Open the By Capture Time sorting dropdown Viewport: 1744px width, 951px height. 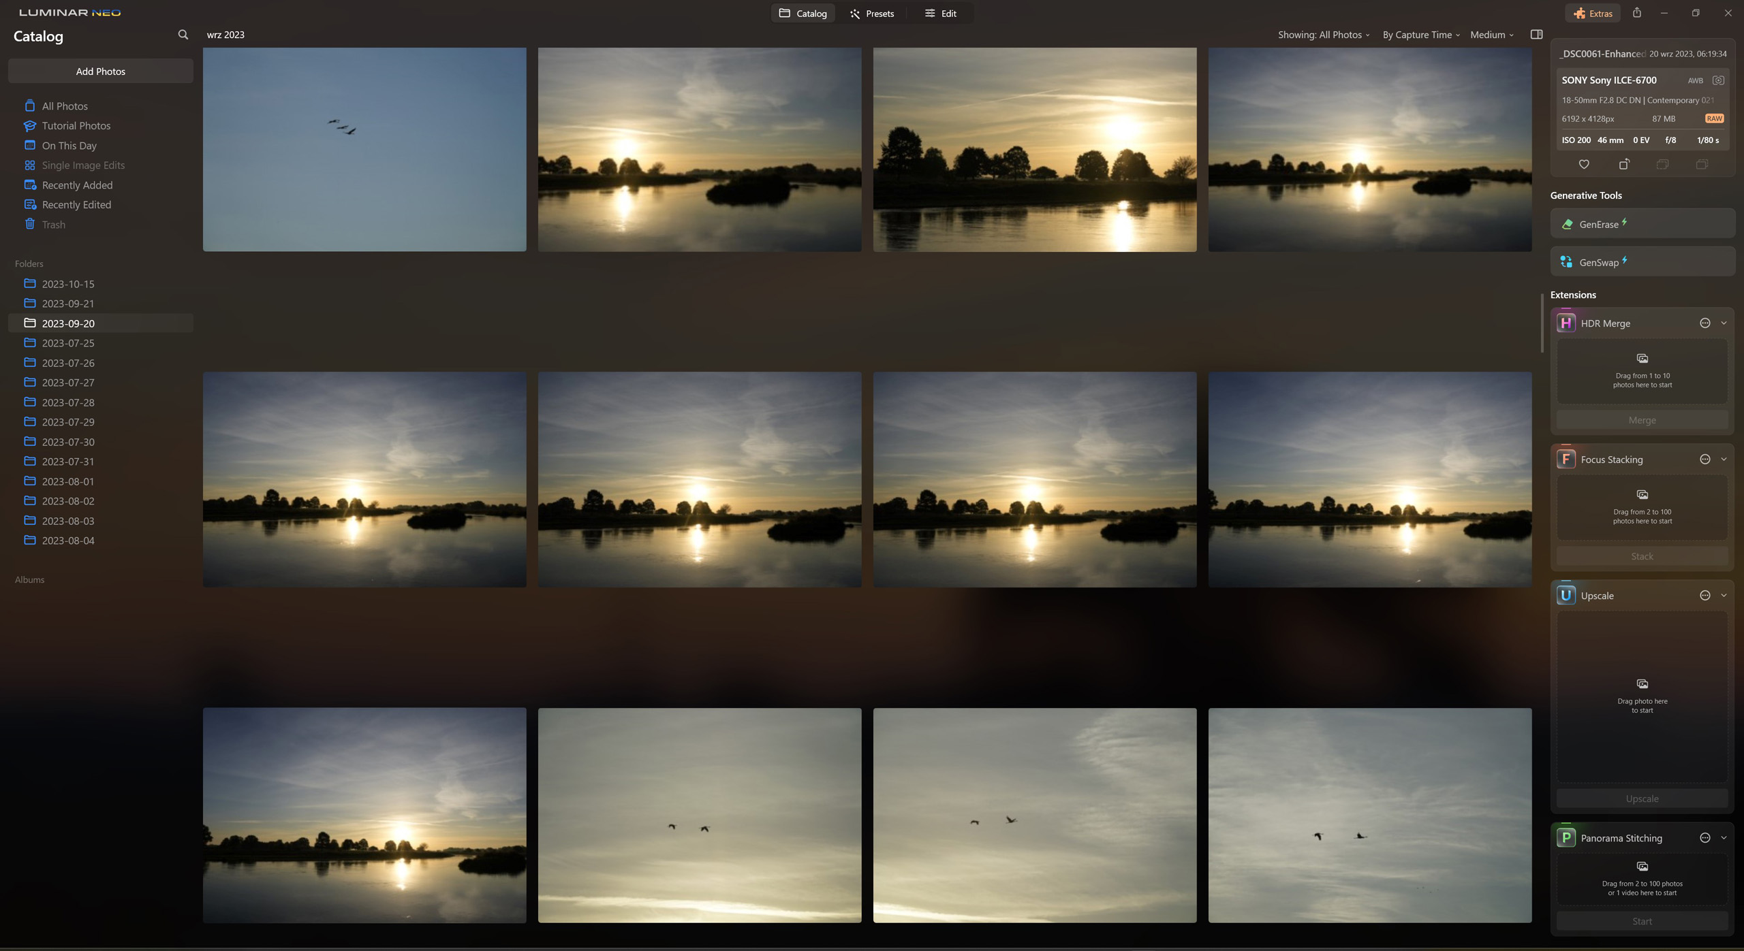pos(1420,34)
